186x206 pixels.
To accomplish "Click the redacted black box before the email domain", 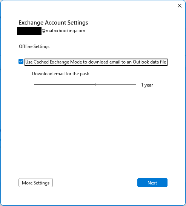I will click(29, 31).
